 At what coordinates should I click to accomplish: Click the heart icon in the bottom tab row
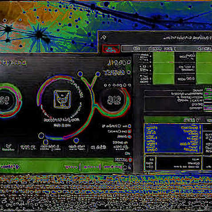pyautogui.click(x=8, y=147)
